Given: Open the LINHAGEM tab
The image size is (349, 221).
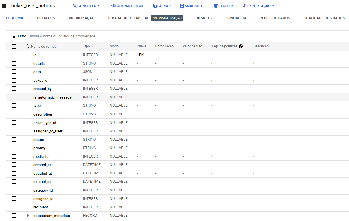Looking at the screenshot, I should pyautogui.click(x=236, y=18).
